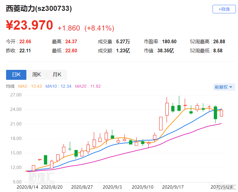Select the 最高 value 24.37
238x192 pixels.
[x=71, y=41]
